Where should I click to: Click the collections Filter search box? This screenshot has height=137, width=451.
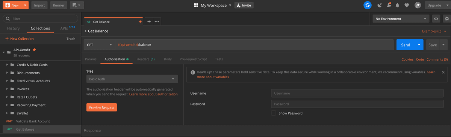(x=40, y=18)
